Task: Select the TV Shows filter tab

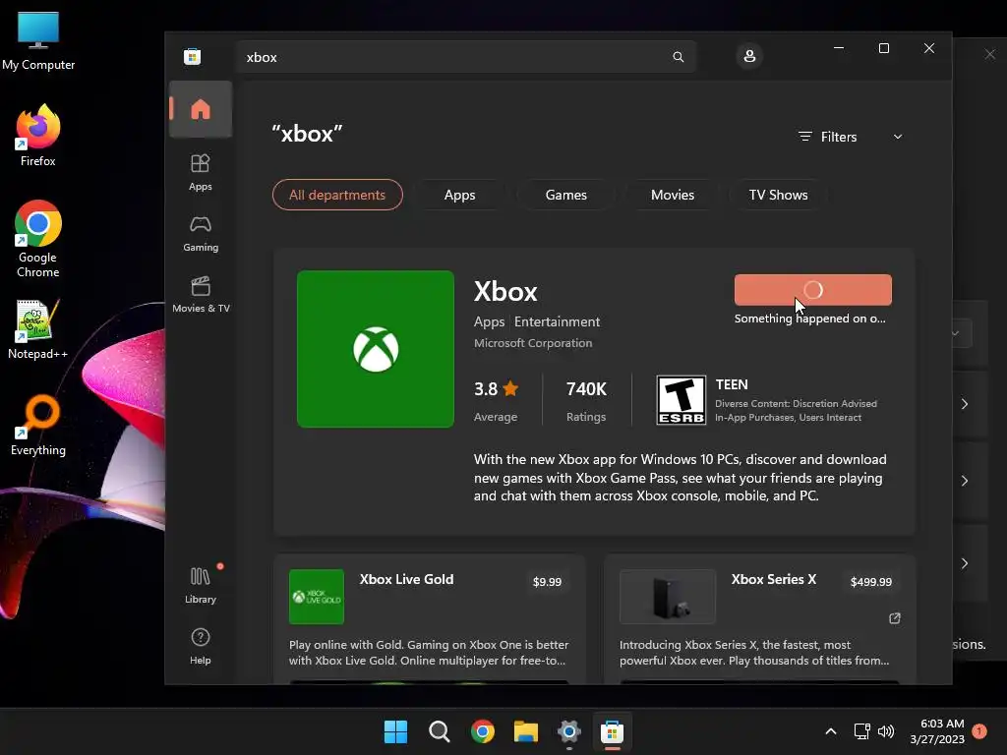Action: click(779, 195)
